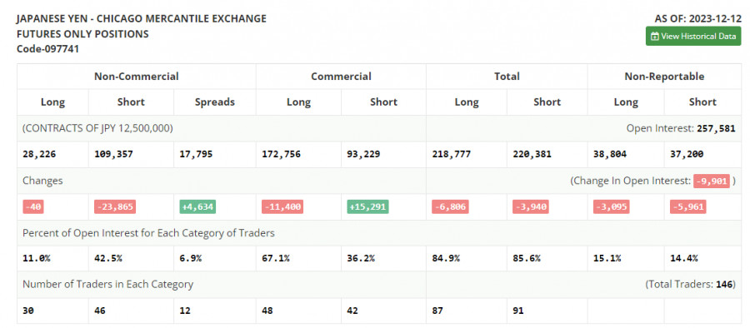Click the non-commercial short value 109,357

(x=113, y=155)
